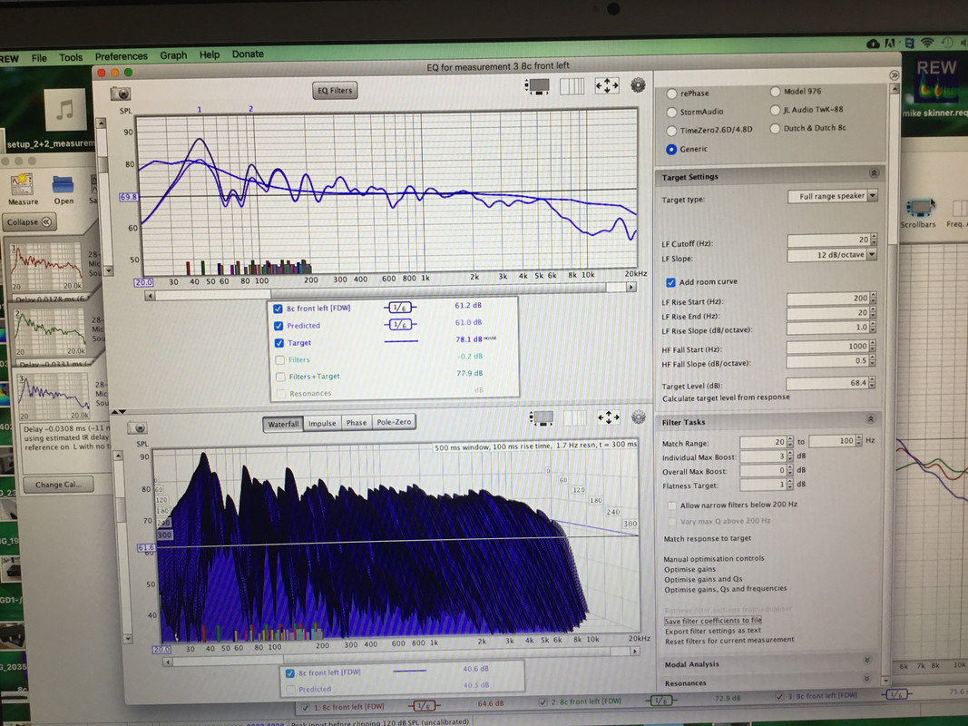Adjust Target Level (dB) stepper
Image resolution: width=968 pixels, height=726 pixels.
tap(872, 383)
